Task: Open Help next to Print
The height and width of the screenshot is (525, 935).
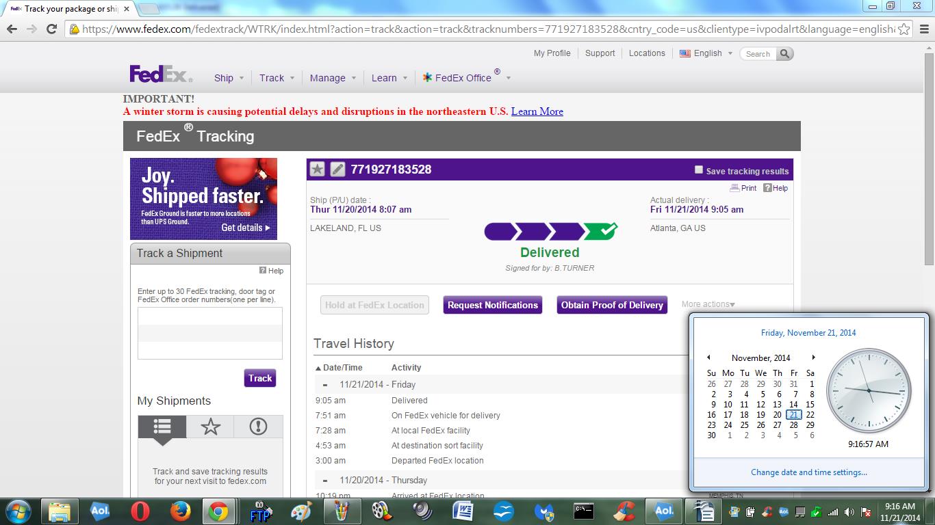Action: point(776,188)
